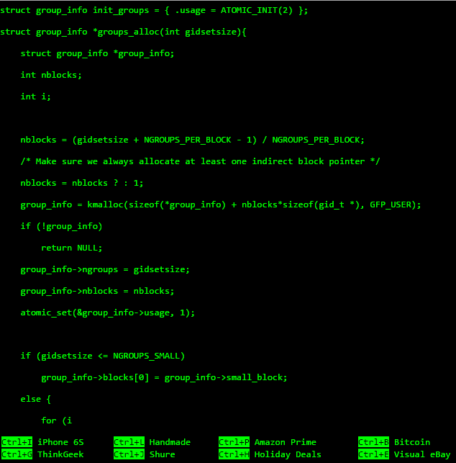Screen dimensions: 456x463
Task: Open the Bitcoin link
Action: 411,442
